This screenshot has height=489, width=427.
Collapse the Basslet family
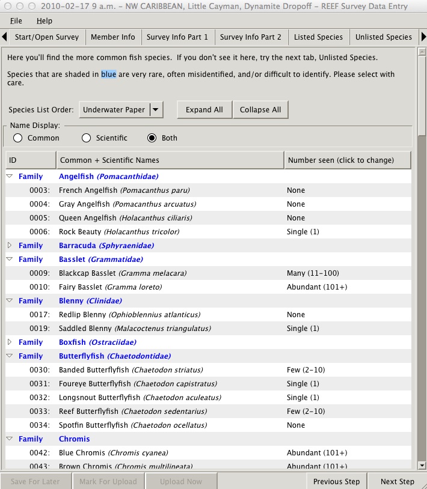tap(10, 259)
